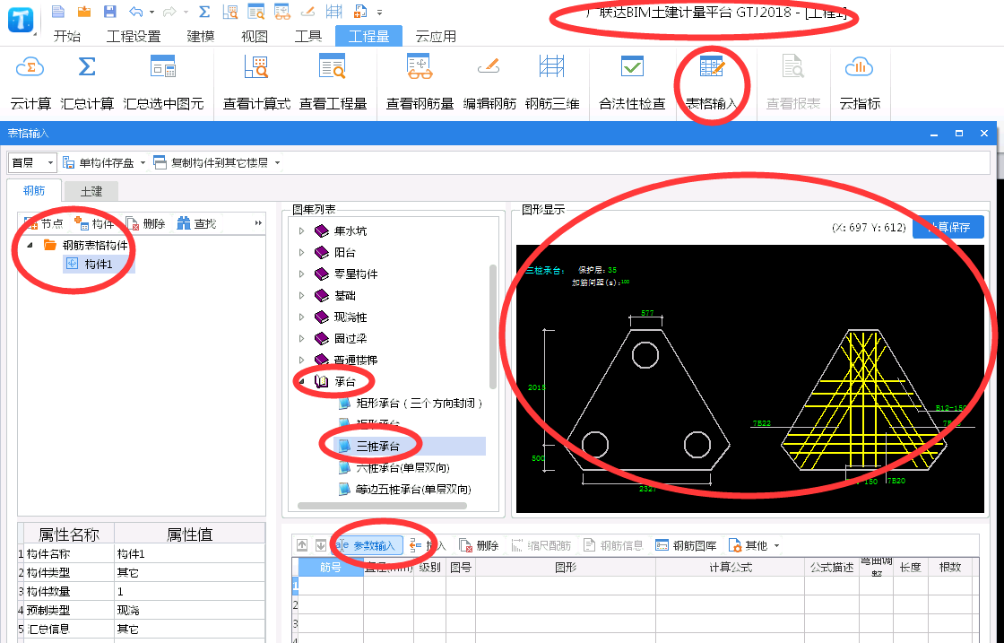This screenshot has width=1004, height=643.
Task: Click the small steel-bar 3D icon in quick access bar
Action: click(x=333, y=11)
